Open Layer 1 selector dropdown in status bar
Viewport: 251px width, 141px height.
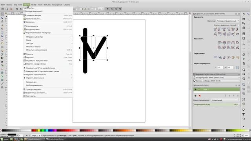[36, 136]
